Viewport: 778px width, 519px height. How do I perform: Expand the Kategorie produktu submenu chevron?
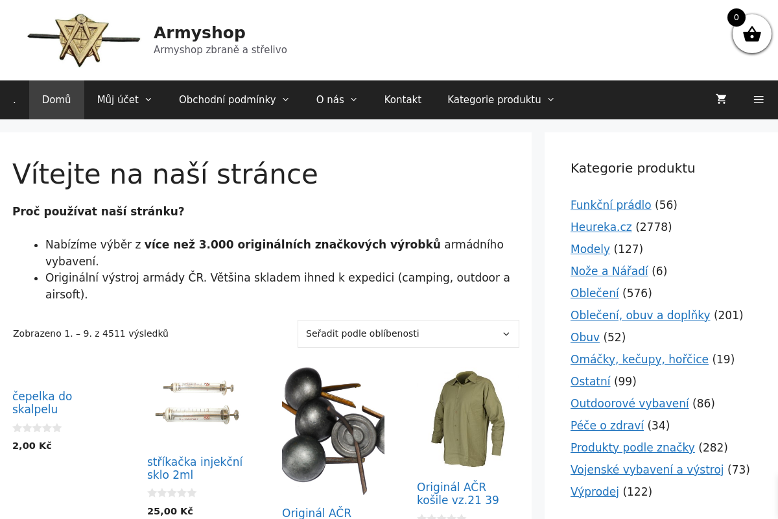(x=550, y=99)
